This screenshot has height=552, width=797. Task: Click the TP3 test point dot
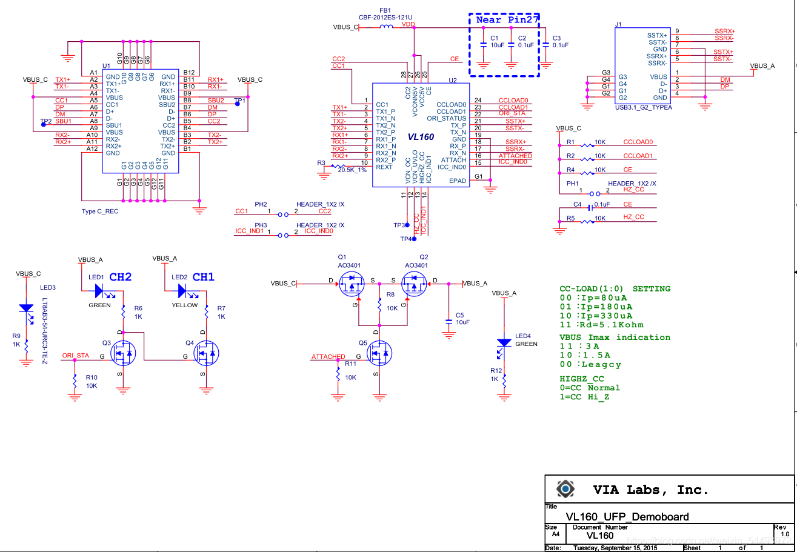coord(407,225)
